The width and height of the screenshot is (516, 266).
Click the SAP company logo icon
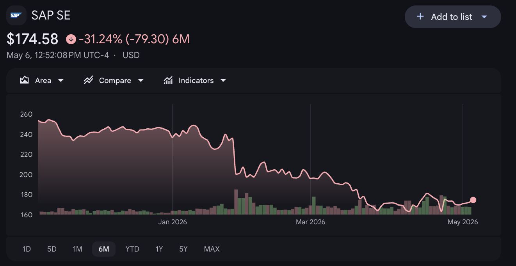[16, 16]
